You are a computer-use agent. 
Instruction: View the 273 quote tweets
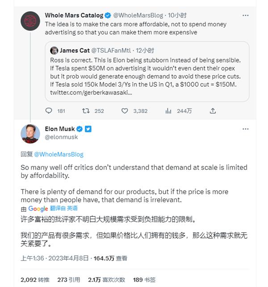(x=68, y=280)
